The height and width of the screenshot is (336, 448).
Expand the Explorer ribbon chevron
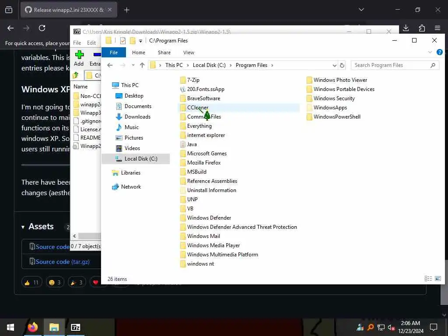(x=430, y=52)
